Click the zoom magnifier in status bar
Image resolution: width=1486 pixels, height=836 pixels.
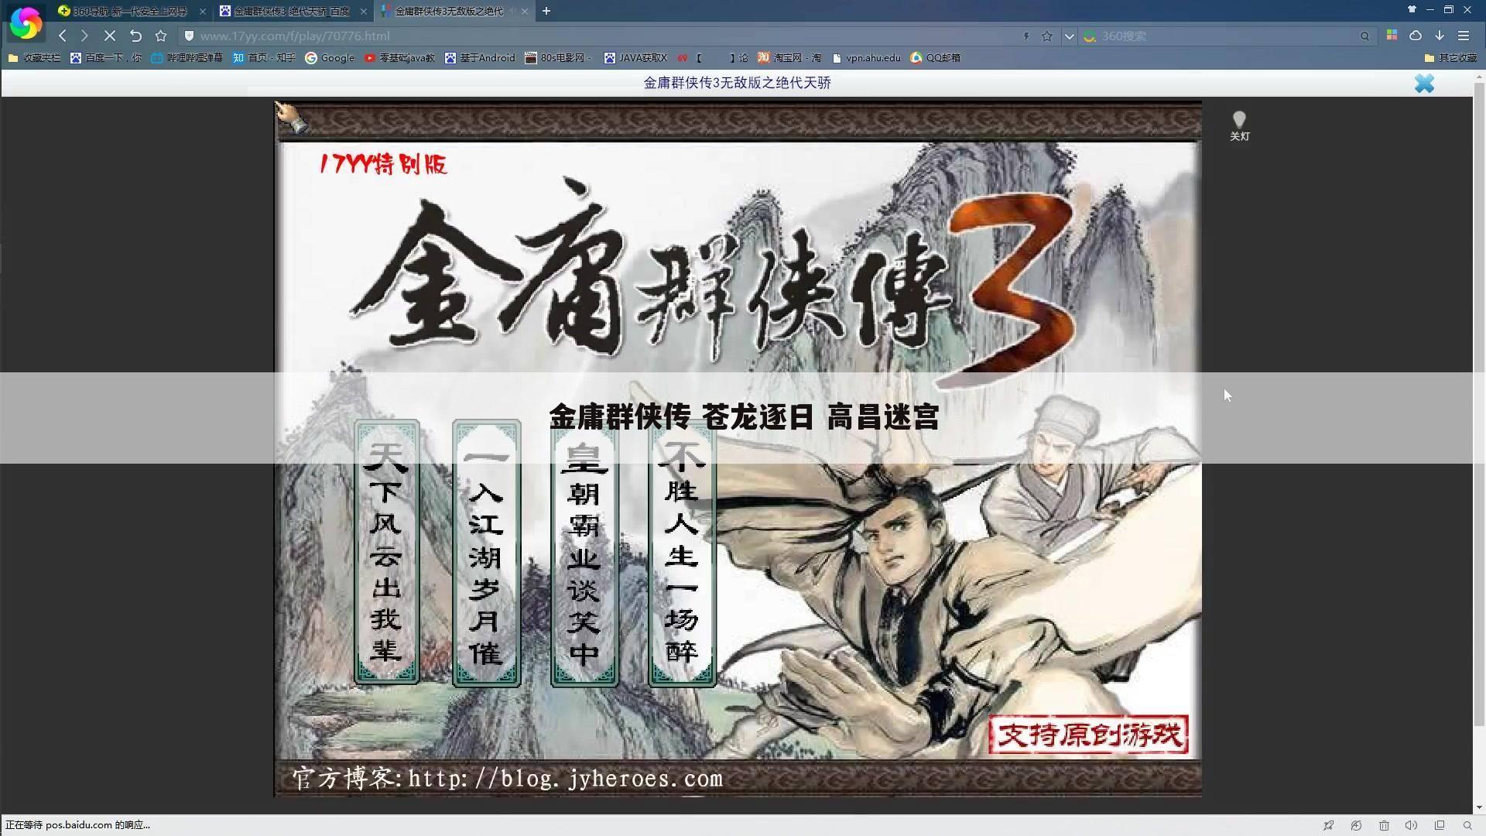1467,825
